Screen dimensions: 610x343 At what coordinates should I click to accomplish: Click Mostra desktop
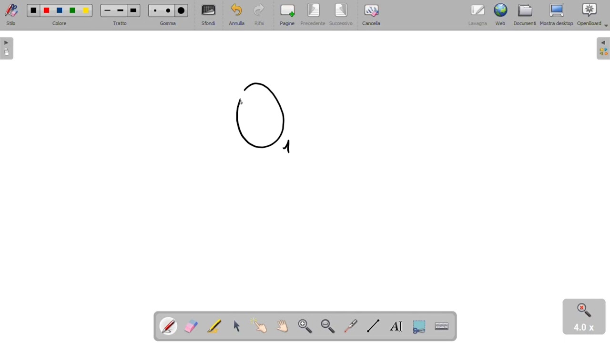pos(557,15)
